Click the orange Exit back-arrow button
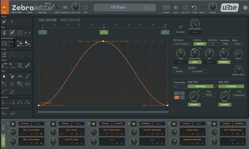The width and height of the screenshot is (249, 149). [x=4, y=7]
